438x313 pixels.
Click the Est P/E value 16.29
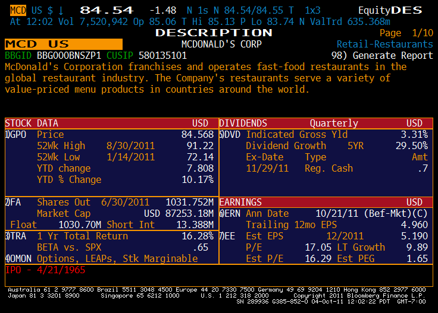click(318, 258)
